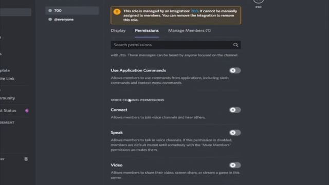Enable the Video permission switch
This screenshot has width=329, height=185.
click(x=235, y=165)
